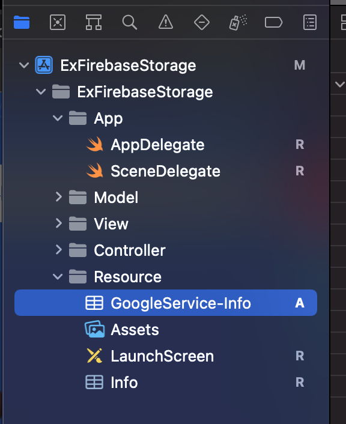Select the App group label

(108, 119)
